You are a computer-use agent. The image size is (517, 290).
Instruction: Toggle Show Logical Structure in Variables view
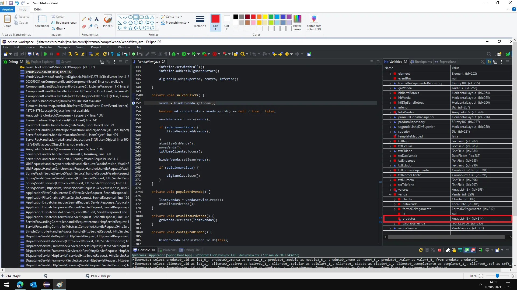(489, 62)
